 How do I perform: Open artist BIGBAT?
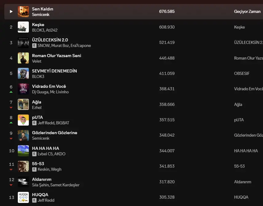[63, 123]
